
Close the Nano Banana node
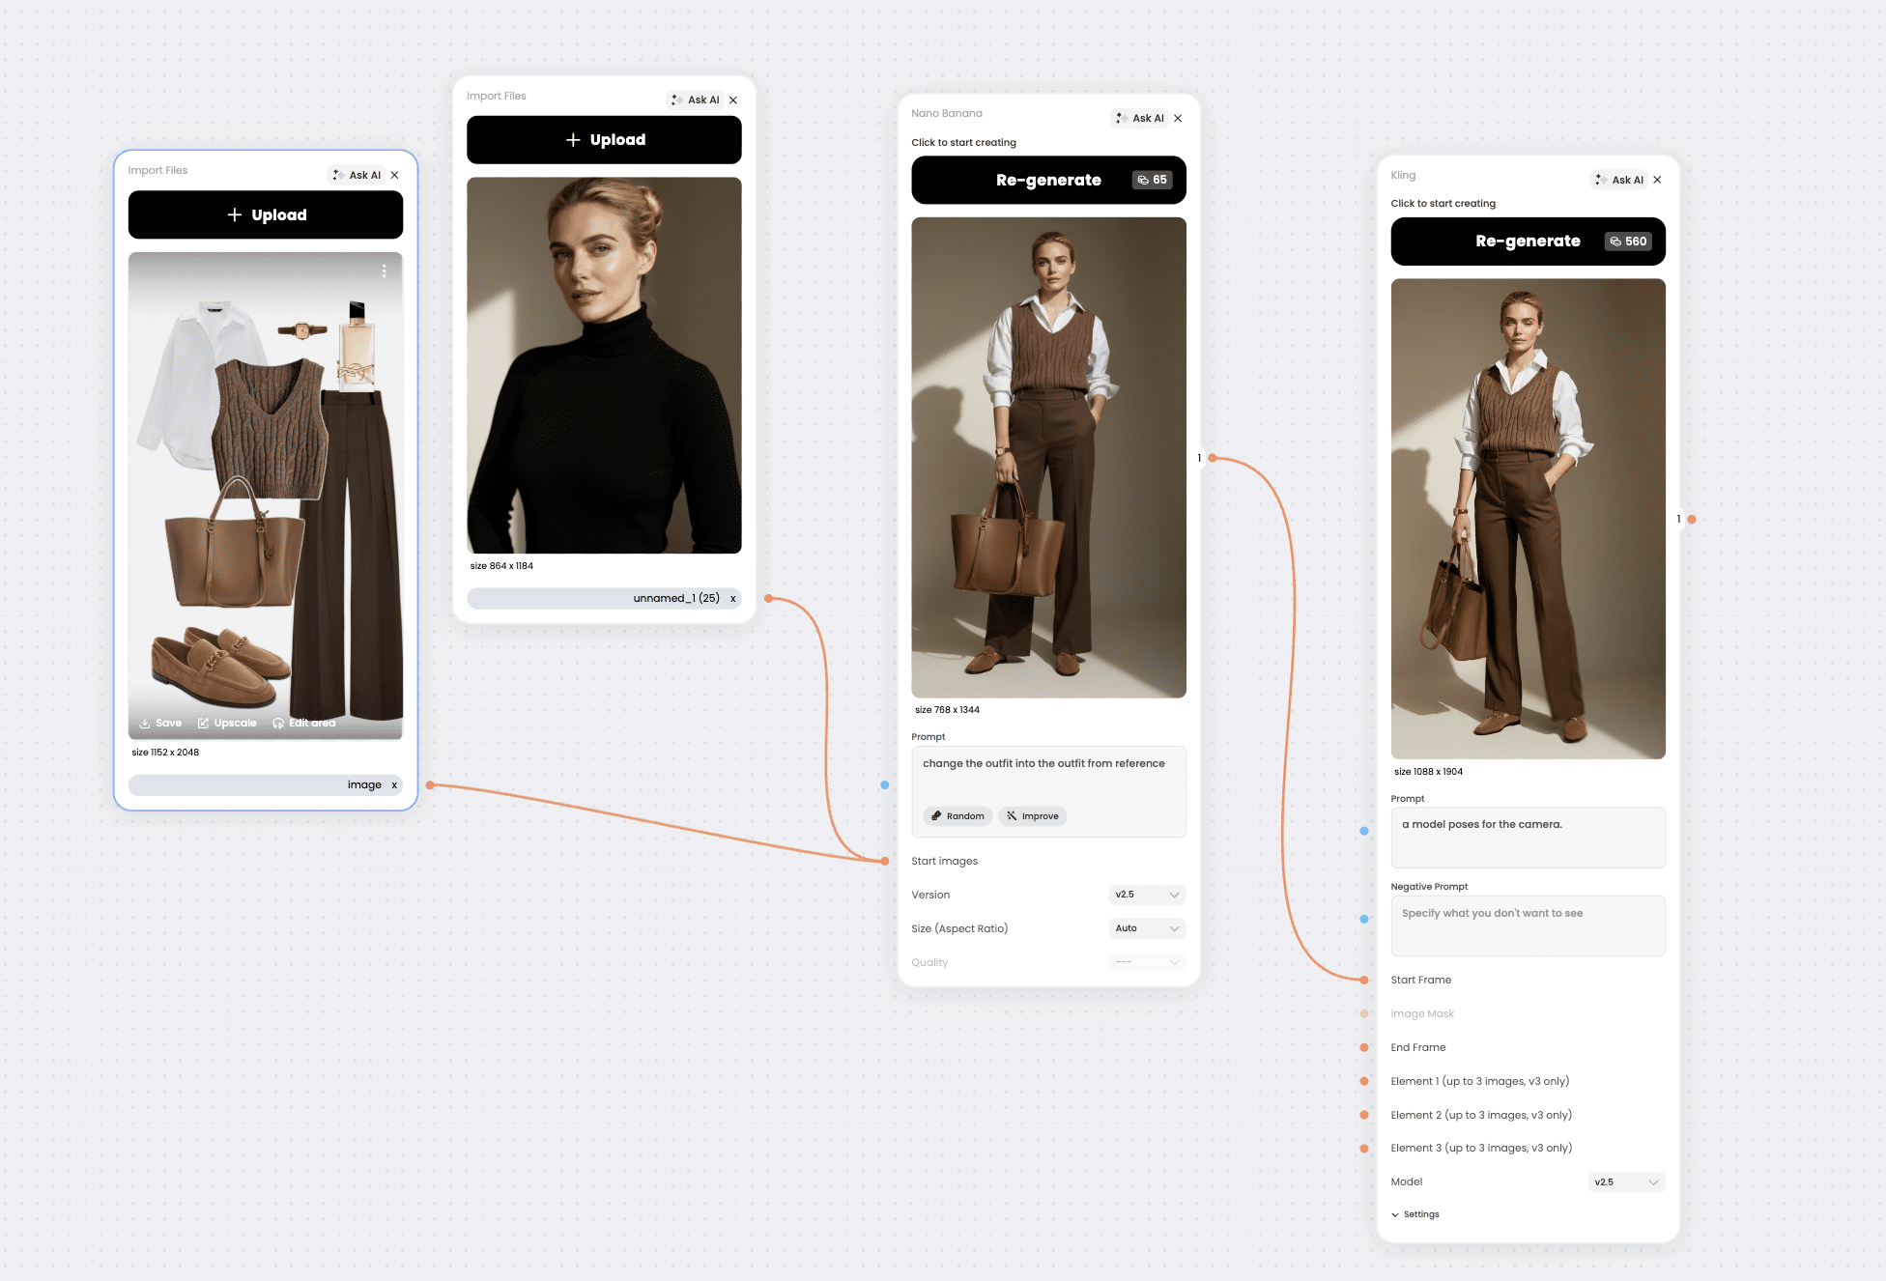(x=1178, y=118)
